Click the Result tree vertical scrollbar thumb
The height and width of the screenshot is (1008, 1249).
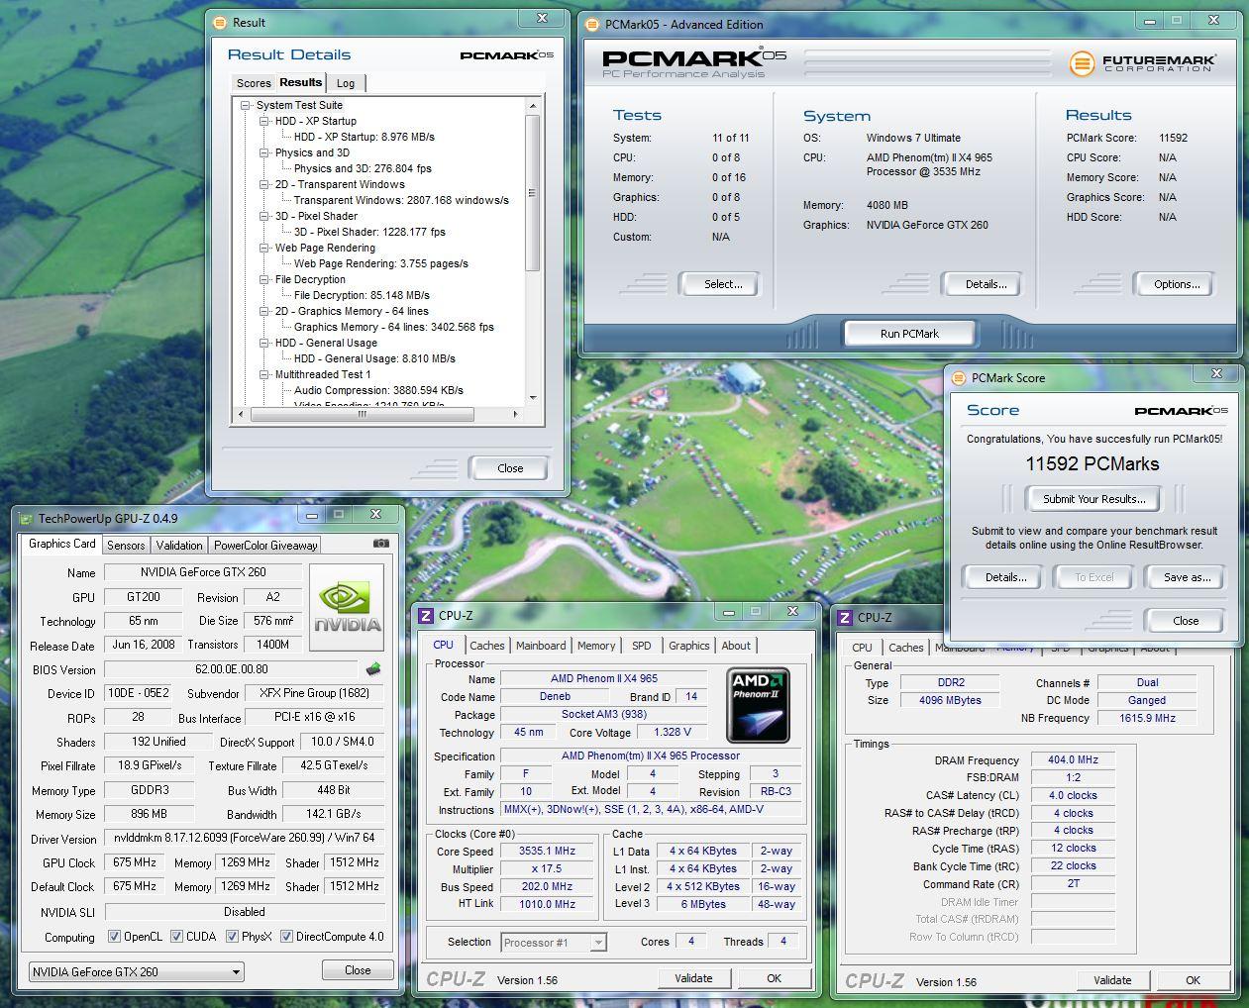tap(532, 193)
